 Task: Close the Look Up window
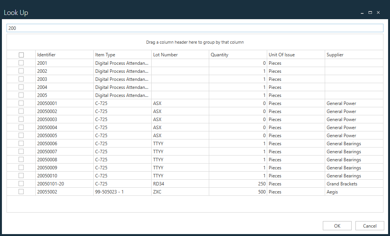coord(378,13)
